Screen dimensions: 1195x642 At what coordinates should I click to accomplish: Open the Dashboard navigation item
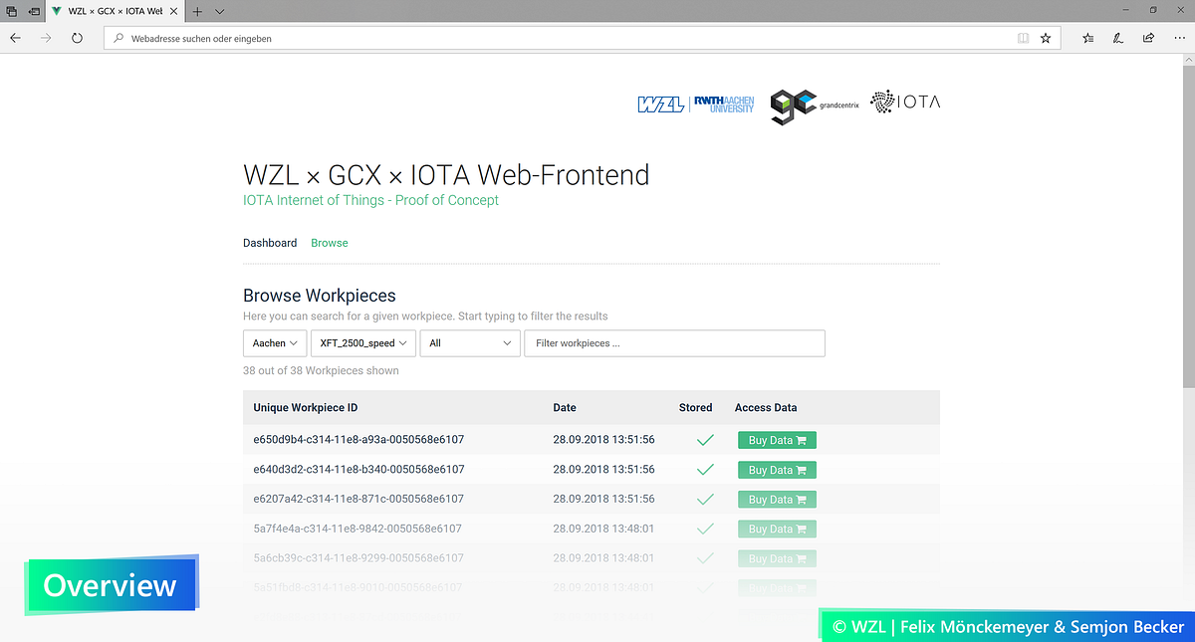[x=270, y=243]
